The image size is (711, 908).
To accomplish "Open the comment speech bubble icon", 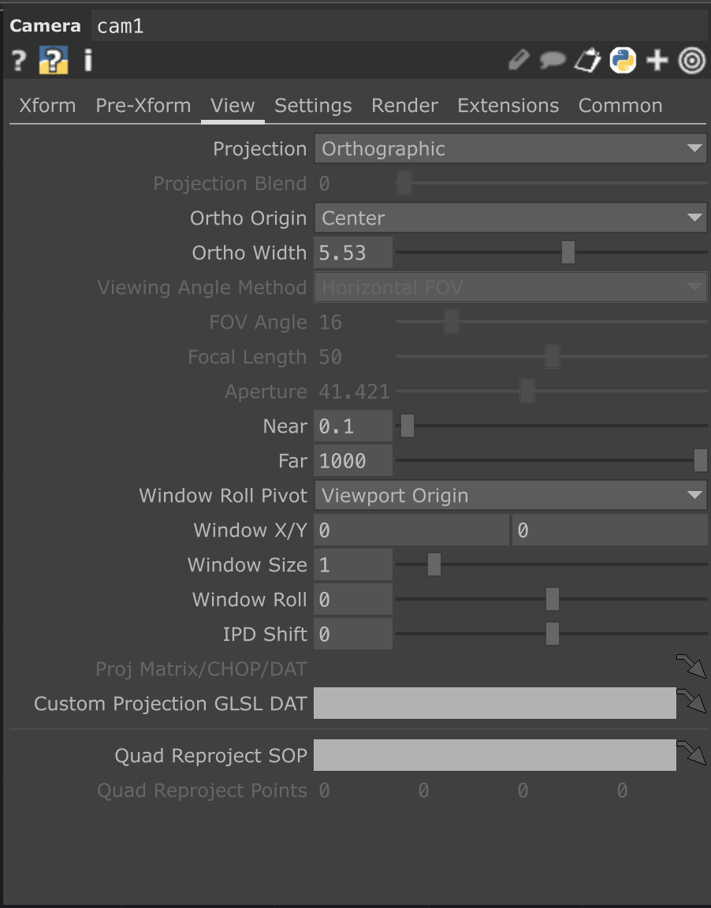I will pos(552,61).
